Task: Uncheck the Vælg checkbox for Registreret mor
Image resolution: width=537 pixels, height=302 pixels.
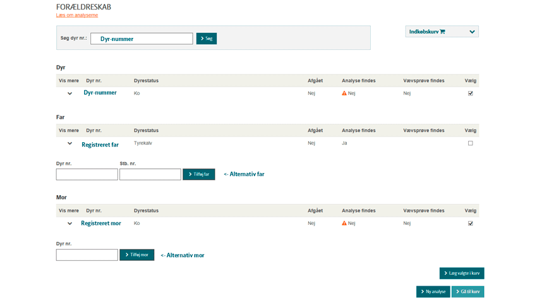Action: point(470,224)
